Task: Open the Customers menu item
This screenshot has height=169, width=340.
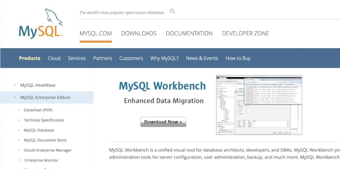Action: click(x=131, y=58)
